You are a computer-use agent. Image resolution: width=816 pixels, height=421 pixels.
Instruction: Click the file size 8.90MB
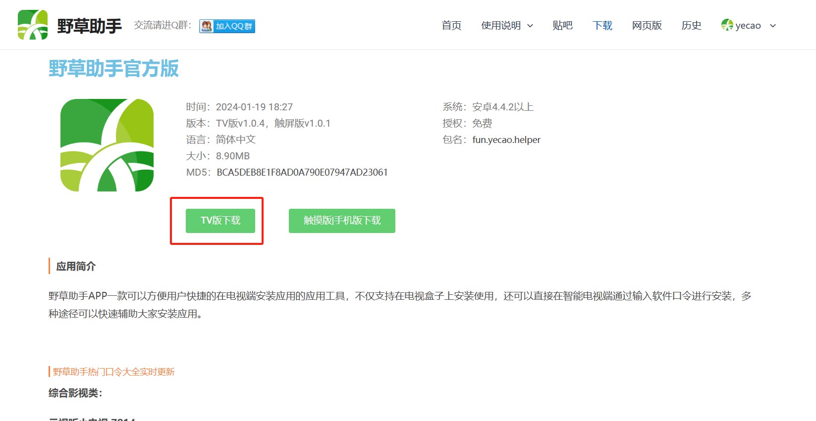(233, 156)
